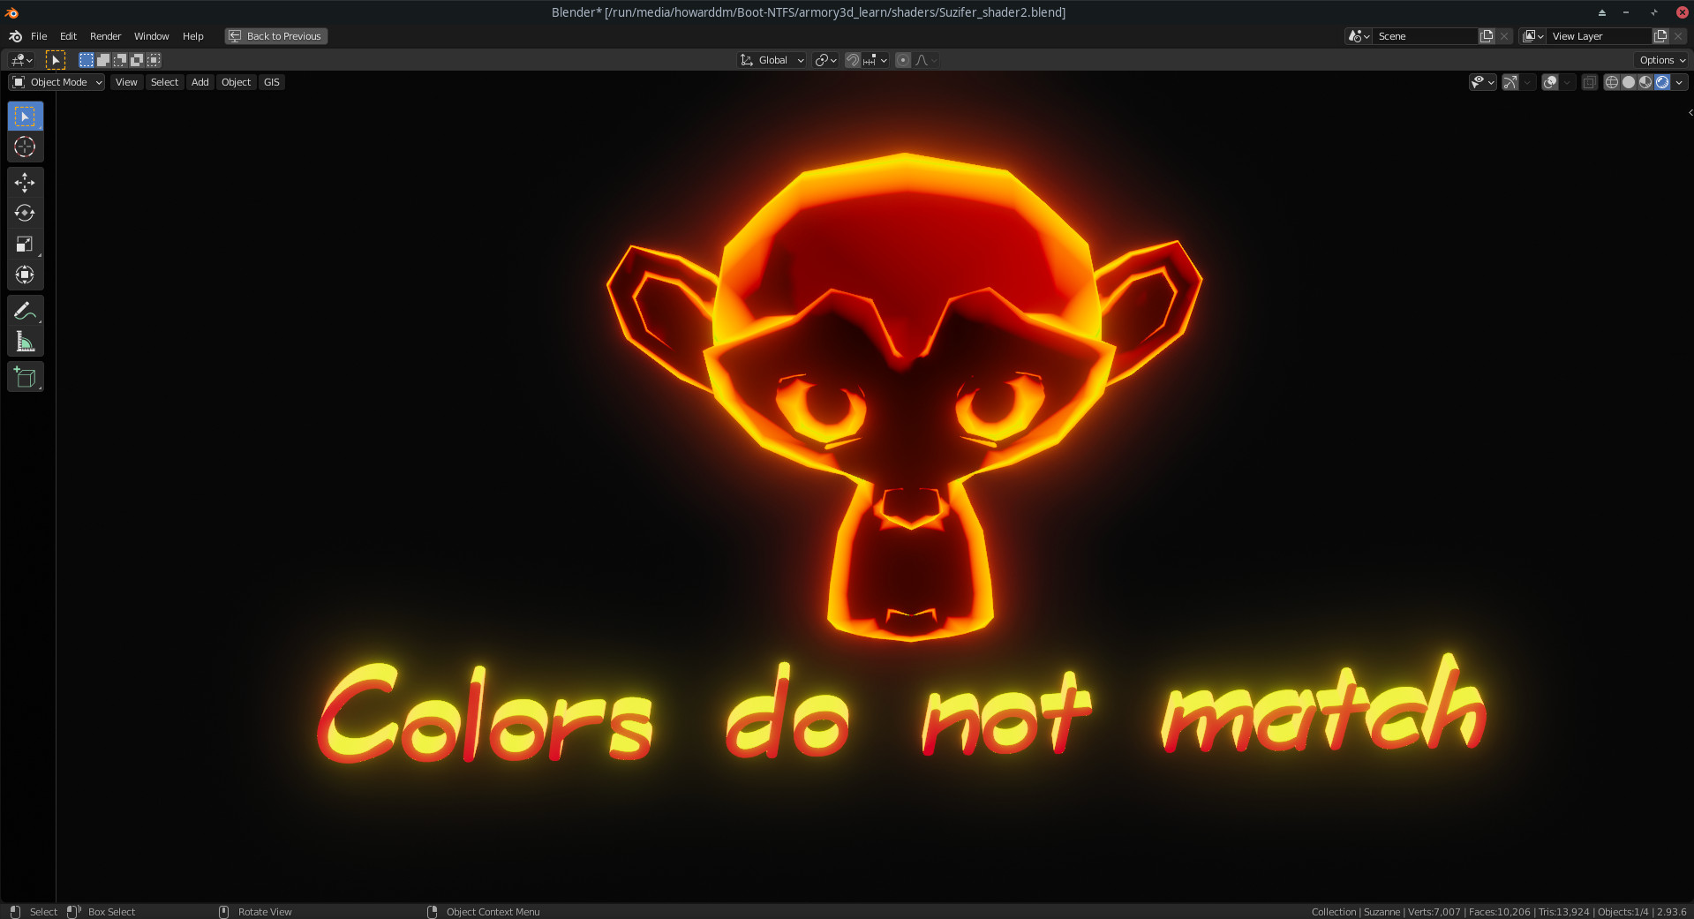Choose the Scale tool
Image resolution: width=1694 pixels, height=919 pixels.
click(25, 245)
